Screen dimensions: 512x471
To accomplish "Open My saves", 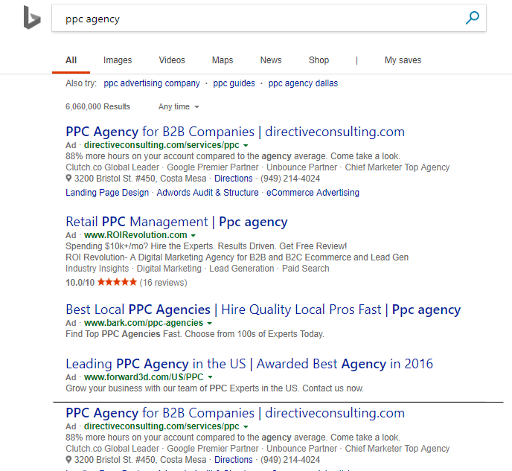I will [403, 60].
